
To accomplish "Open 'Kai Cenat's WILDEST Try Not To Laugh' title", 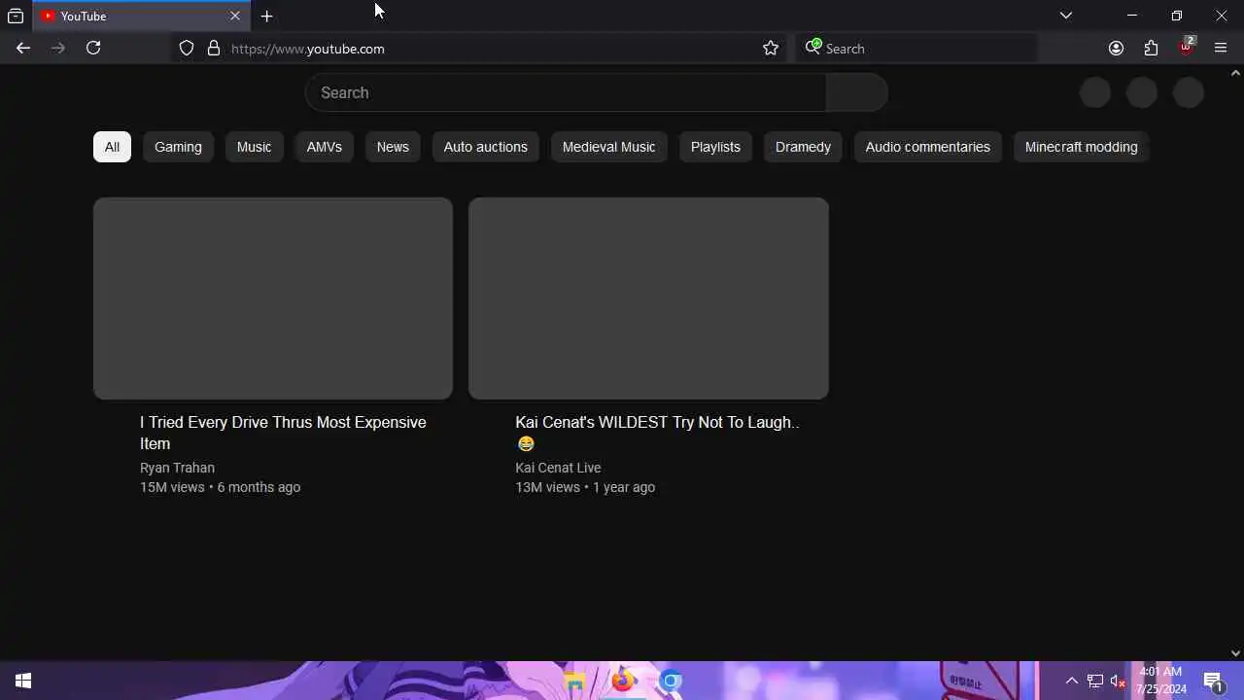I will point(657,433).
